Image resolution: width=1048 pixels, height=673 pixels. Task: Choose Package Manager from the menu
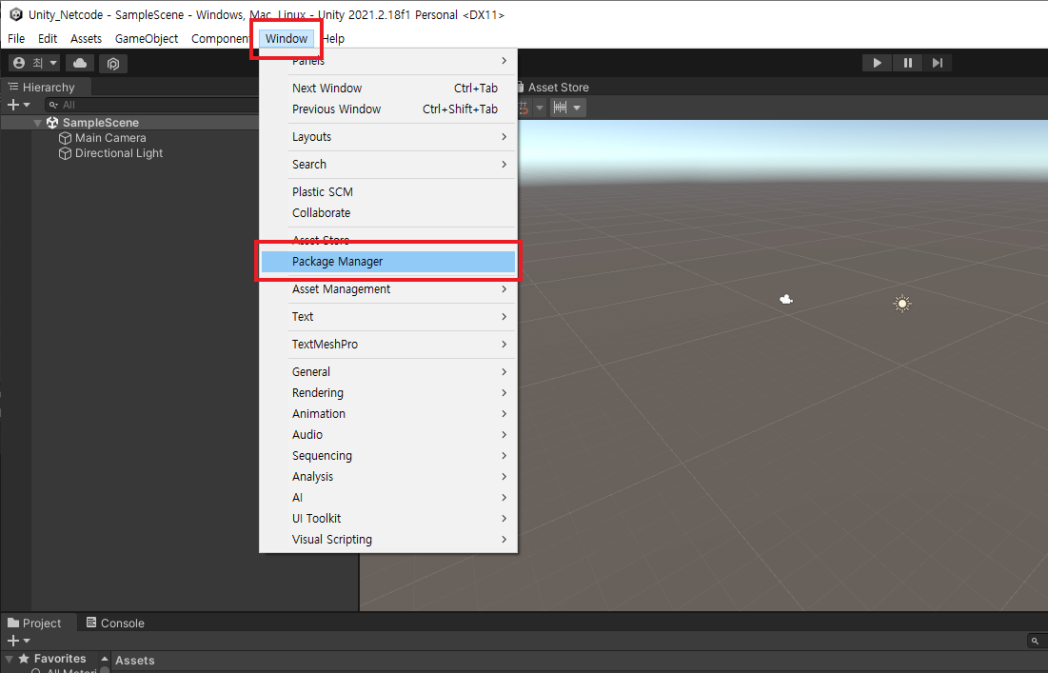388,262
